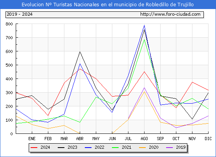The height and width of the screenshot is (157, 216).
Task: Click the blue 2022 legend color line
Action: coord(88,148)
